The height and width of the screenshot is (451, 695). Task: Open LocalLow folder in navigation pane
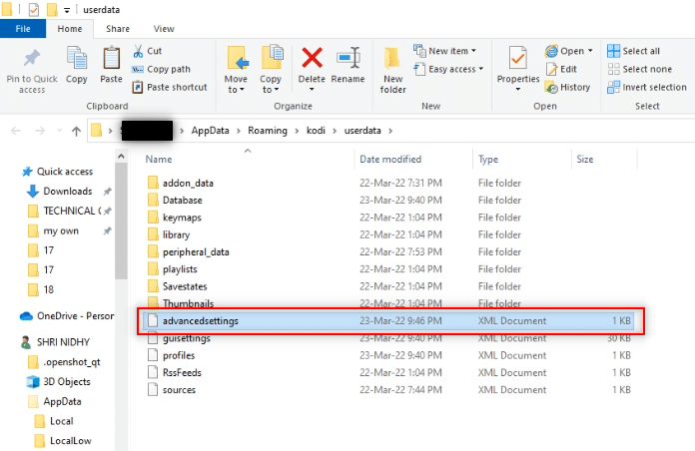pyautogui.click(x=71, y=440)
